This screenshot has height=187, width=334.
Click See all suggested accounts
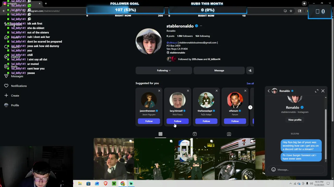pyautogui.click(x=250, y=83)
